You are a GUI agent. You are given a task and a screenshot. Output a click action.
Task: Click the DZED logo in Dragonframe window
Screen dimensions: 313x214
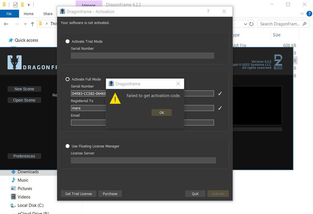(278, 62)
